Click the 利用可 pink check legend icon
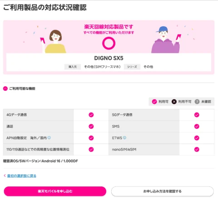This screenshot has width=218, height=200. [154, 102]
